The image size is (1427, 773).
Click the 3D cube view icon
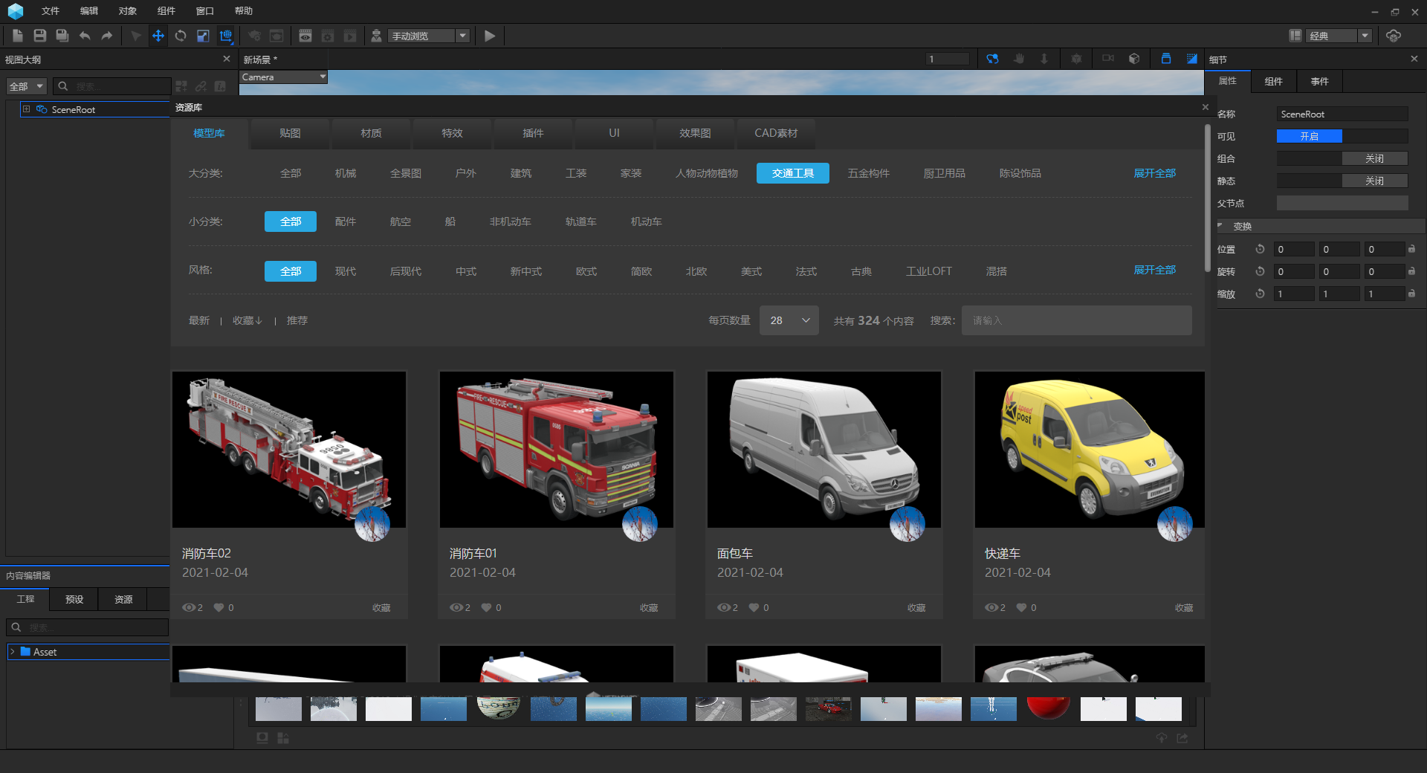pos(1134,59)
